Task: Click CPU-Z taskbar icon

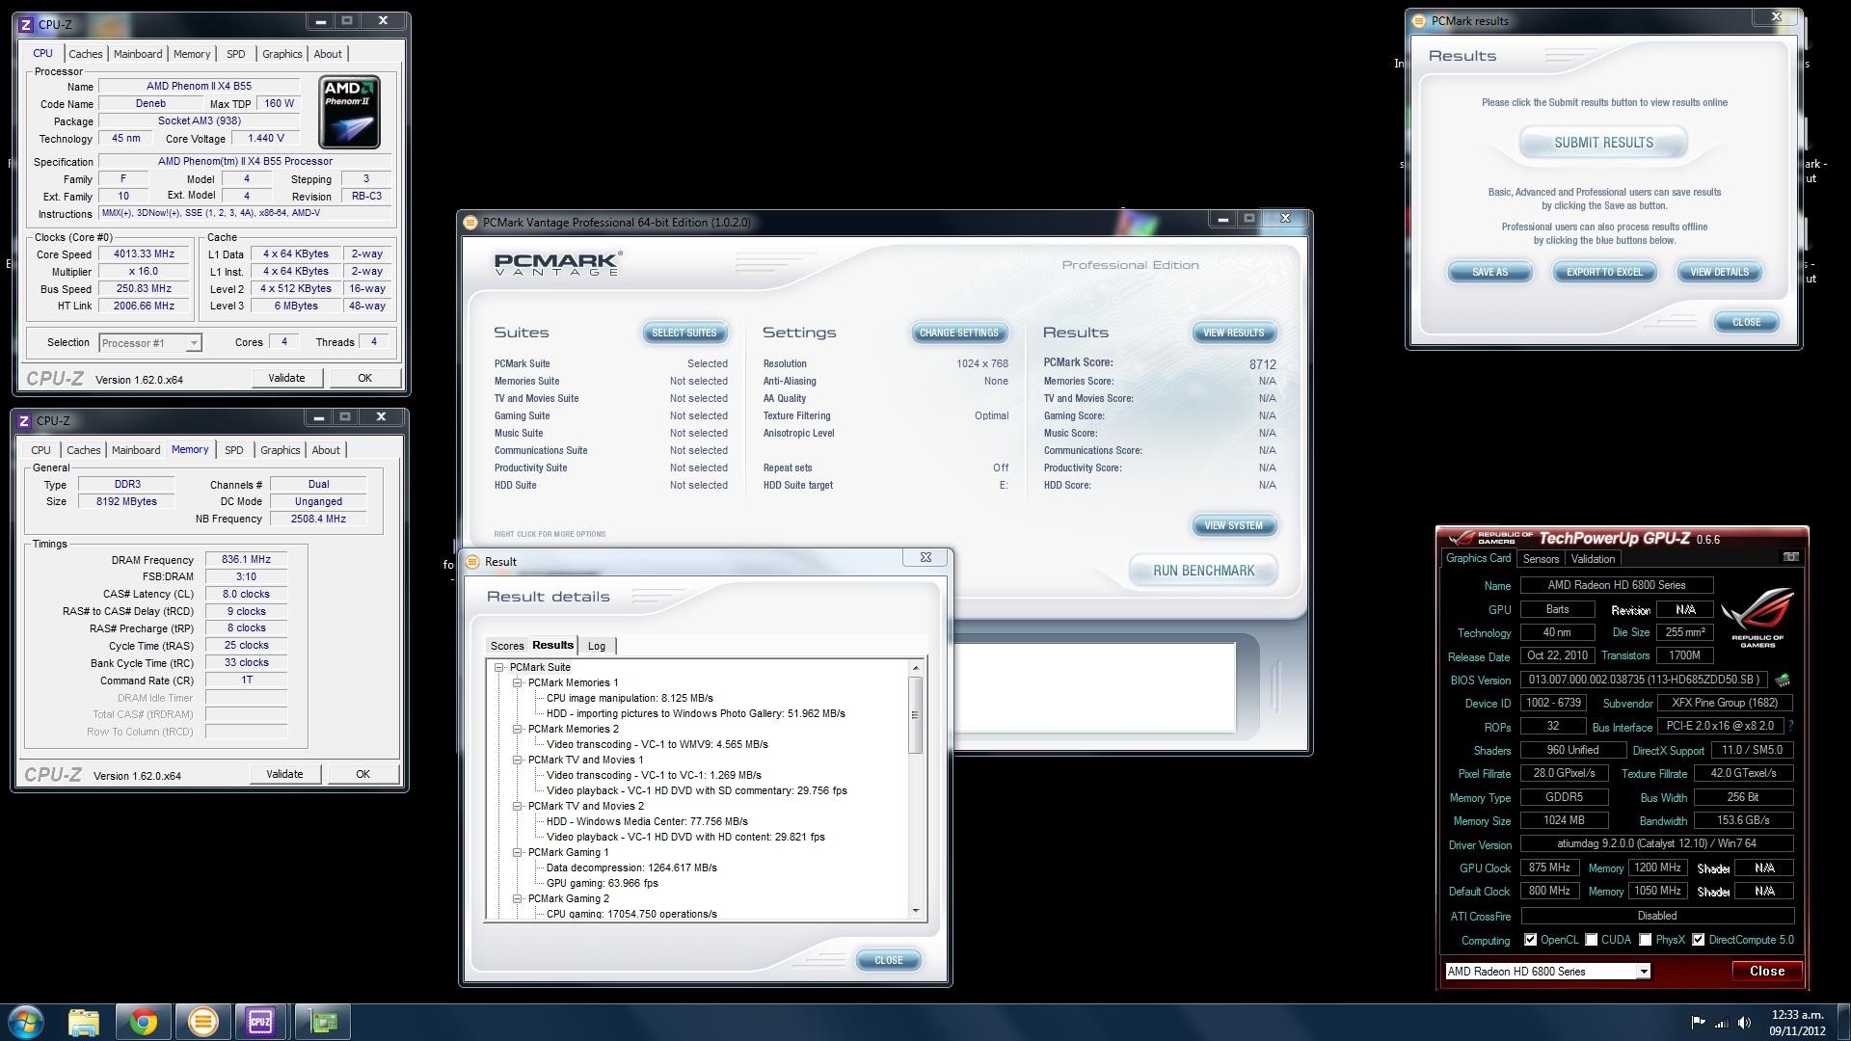Action: [x=260, y=1022]
